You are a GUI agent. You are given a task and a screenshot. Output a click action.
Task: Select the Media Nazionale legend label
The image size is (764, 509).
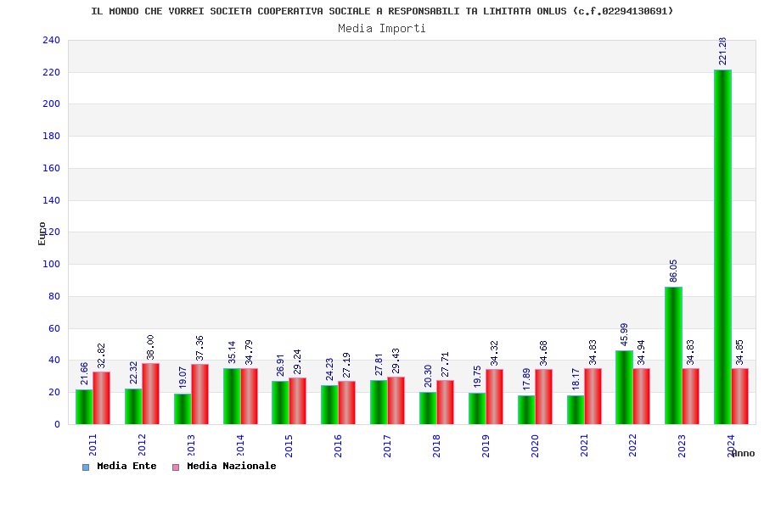tap(232, 466)
